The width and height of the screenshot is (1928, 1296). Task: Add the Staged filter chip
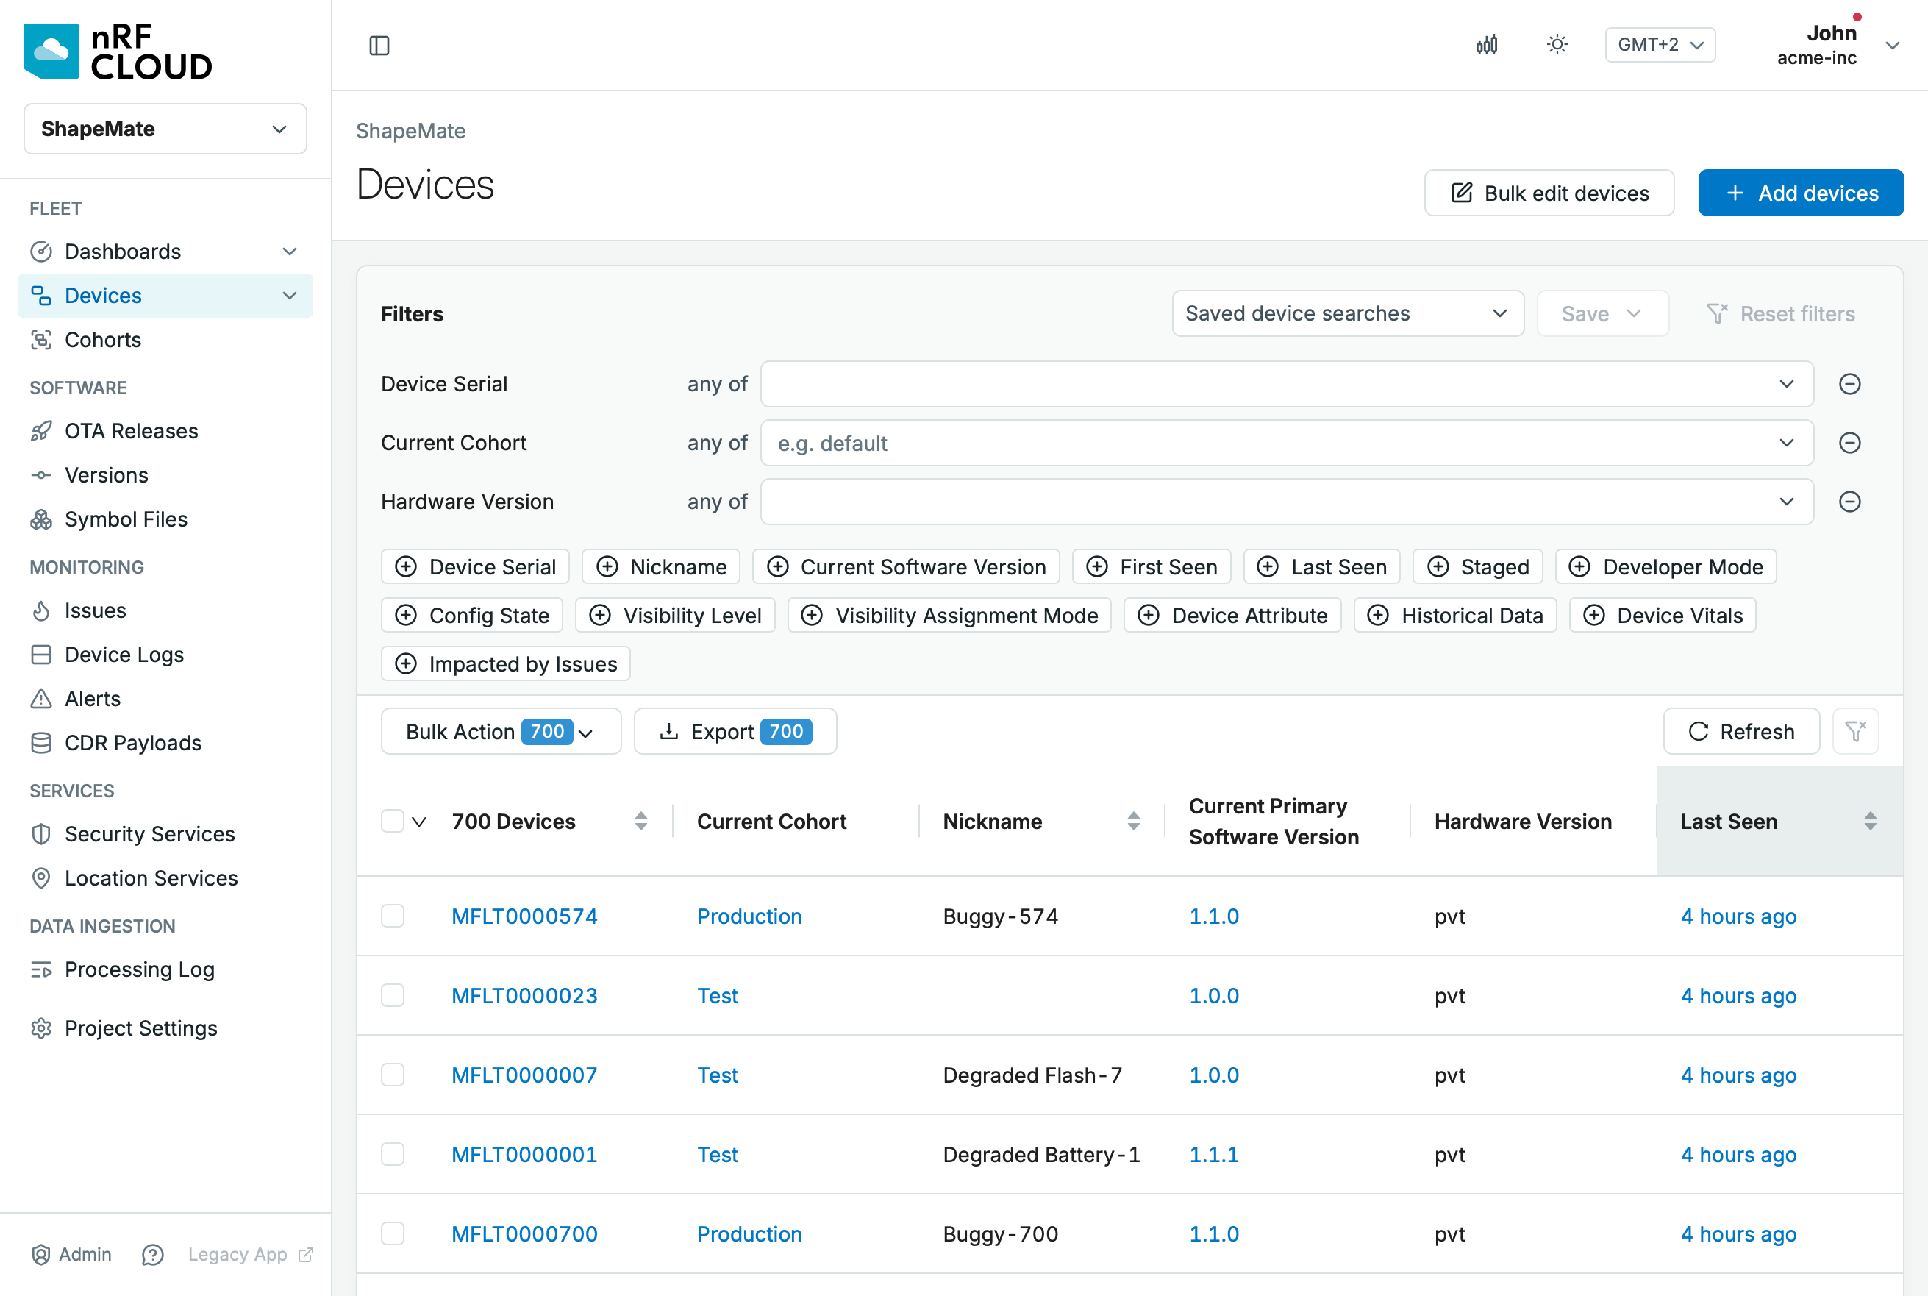coord(1478,567)
